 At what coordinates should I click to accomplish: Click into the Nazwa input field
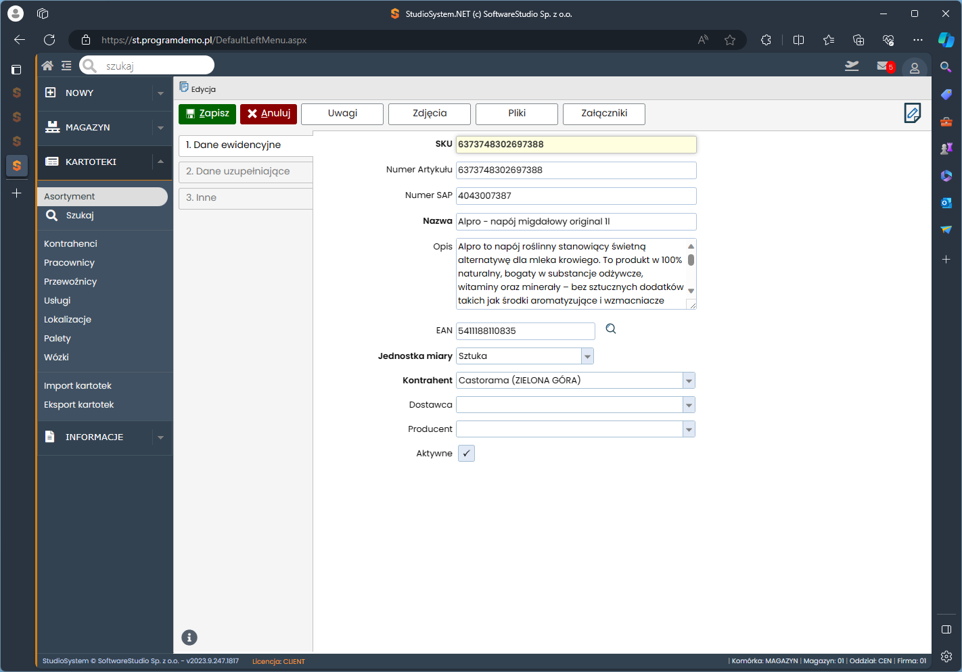click(576, 222)
